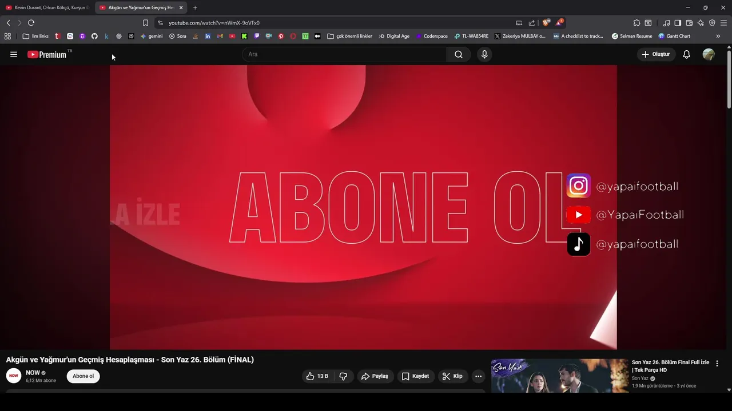
Task: Open the Sora bookmark
Action: [x=178, y=36]
